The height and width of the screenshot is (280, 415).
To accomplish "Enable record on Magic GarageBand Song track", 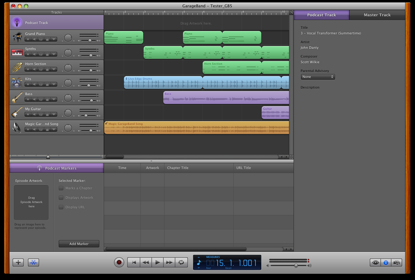I will 28,129.
